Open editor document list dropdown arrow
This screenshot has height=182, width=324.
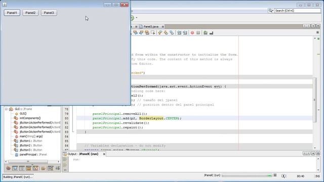313,26
